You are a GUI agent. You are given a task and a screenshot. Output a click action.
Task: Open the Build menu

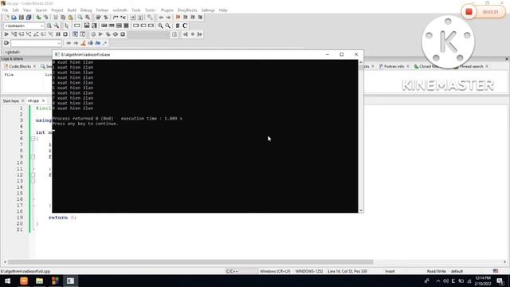coord(72,10)
